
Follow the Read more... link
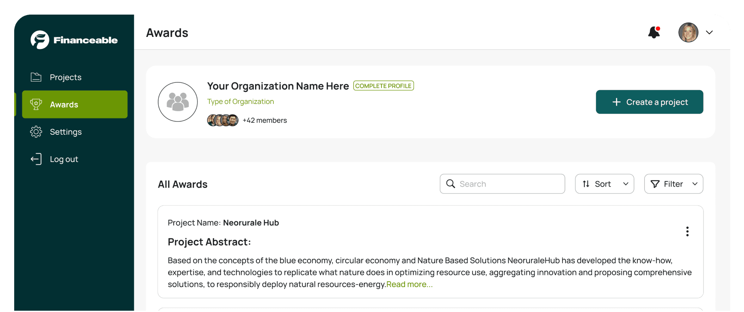point(409,285)
